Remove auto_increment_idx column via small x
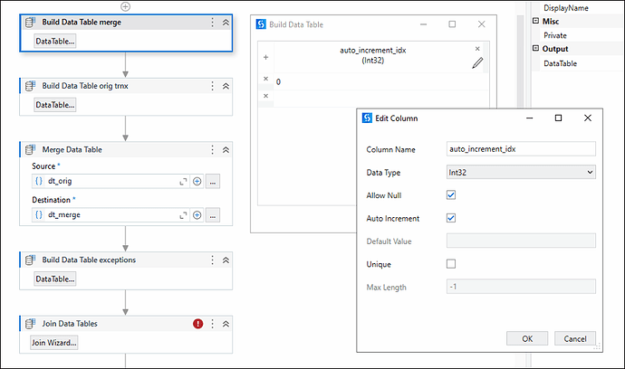This screenshot has height=369, width=625. tap(477, 49)
